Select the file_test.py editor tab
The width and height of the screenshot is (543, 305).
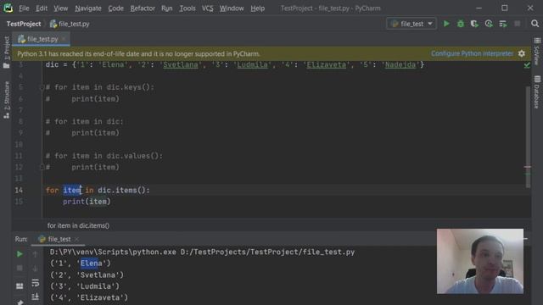pyautogui.click(x=42, y=40)
